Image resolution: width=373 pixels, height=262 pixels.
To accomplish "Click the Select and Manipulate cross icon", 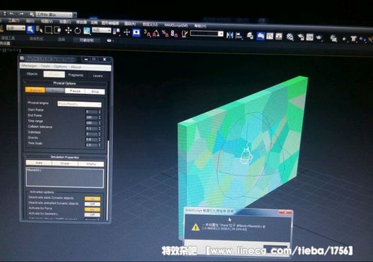I will click(126, 32).
